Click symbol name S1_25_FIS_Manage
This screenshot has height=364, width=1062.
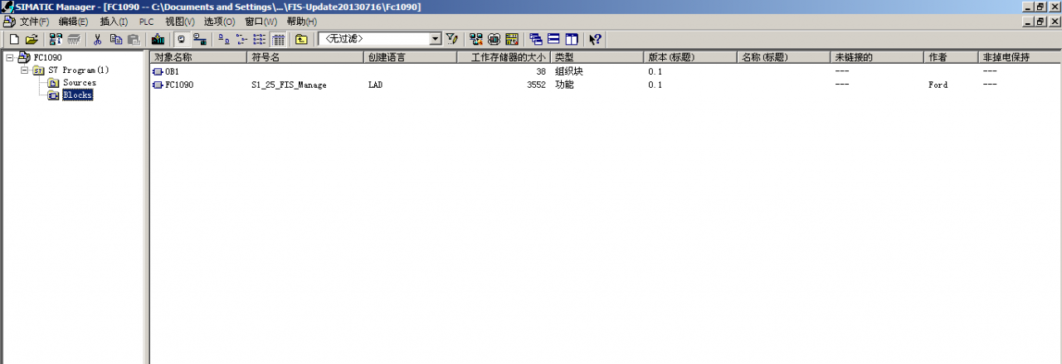pos(289,85)
